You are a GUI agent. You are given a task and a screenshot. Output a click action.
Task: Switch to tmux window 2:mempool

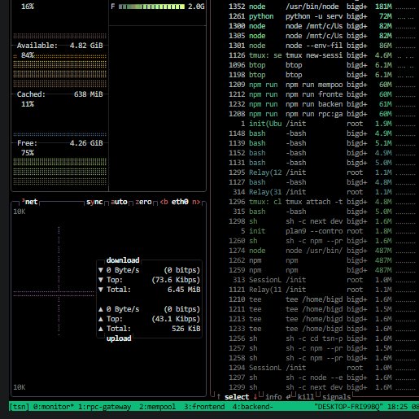pos(157,407)
